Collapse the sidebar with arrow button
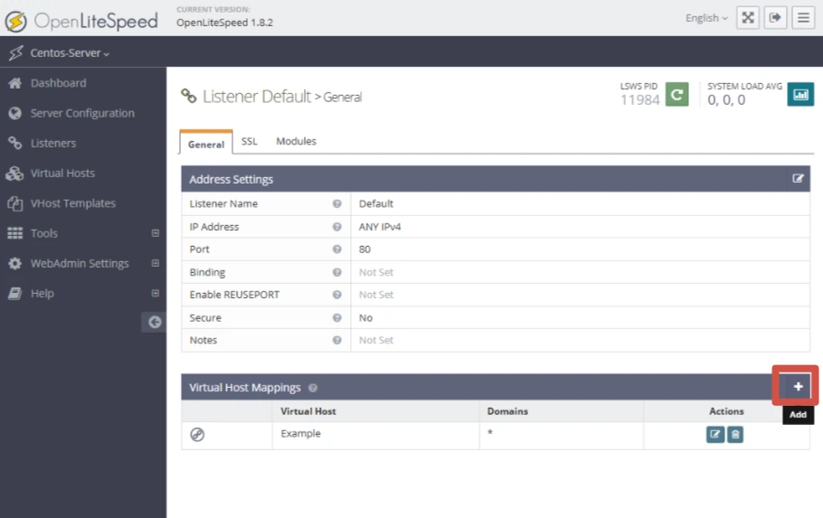This screenshot has height=518, width=823. [155, 322]
